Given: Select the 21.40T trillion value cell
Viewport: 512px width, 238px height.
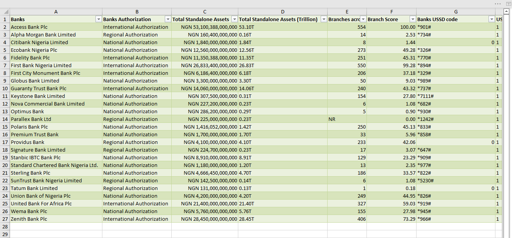Looking at the screenshot, I should point(283,203).
